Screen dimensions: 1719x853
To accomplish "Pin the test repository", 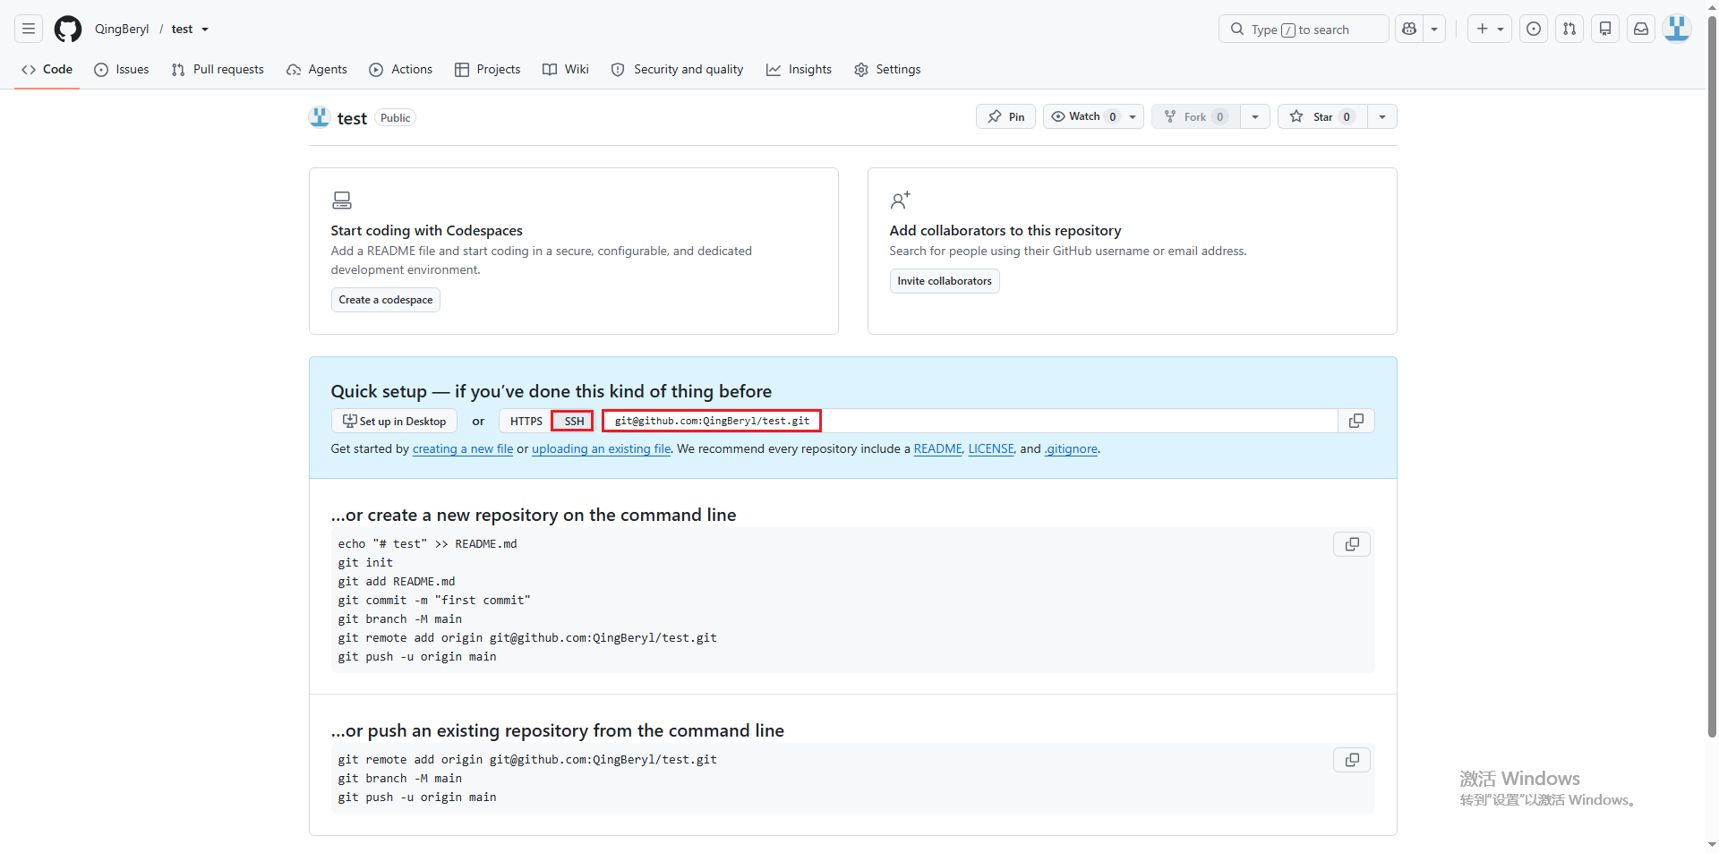I will click(x=1005, y=116).
